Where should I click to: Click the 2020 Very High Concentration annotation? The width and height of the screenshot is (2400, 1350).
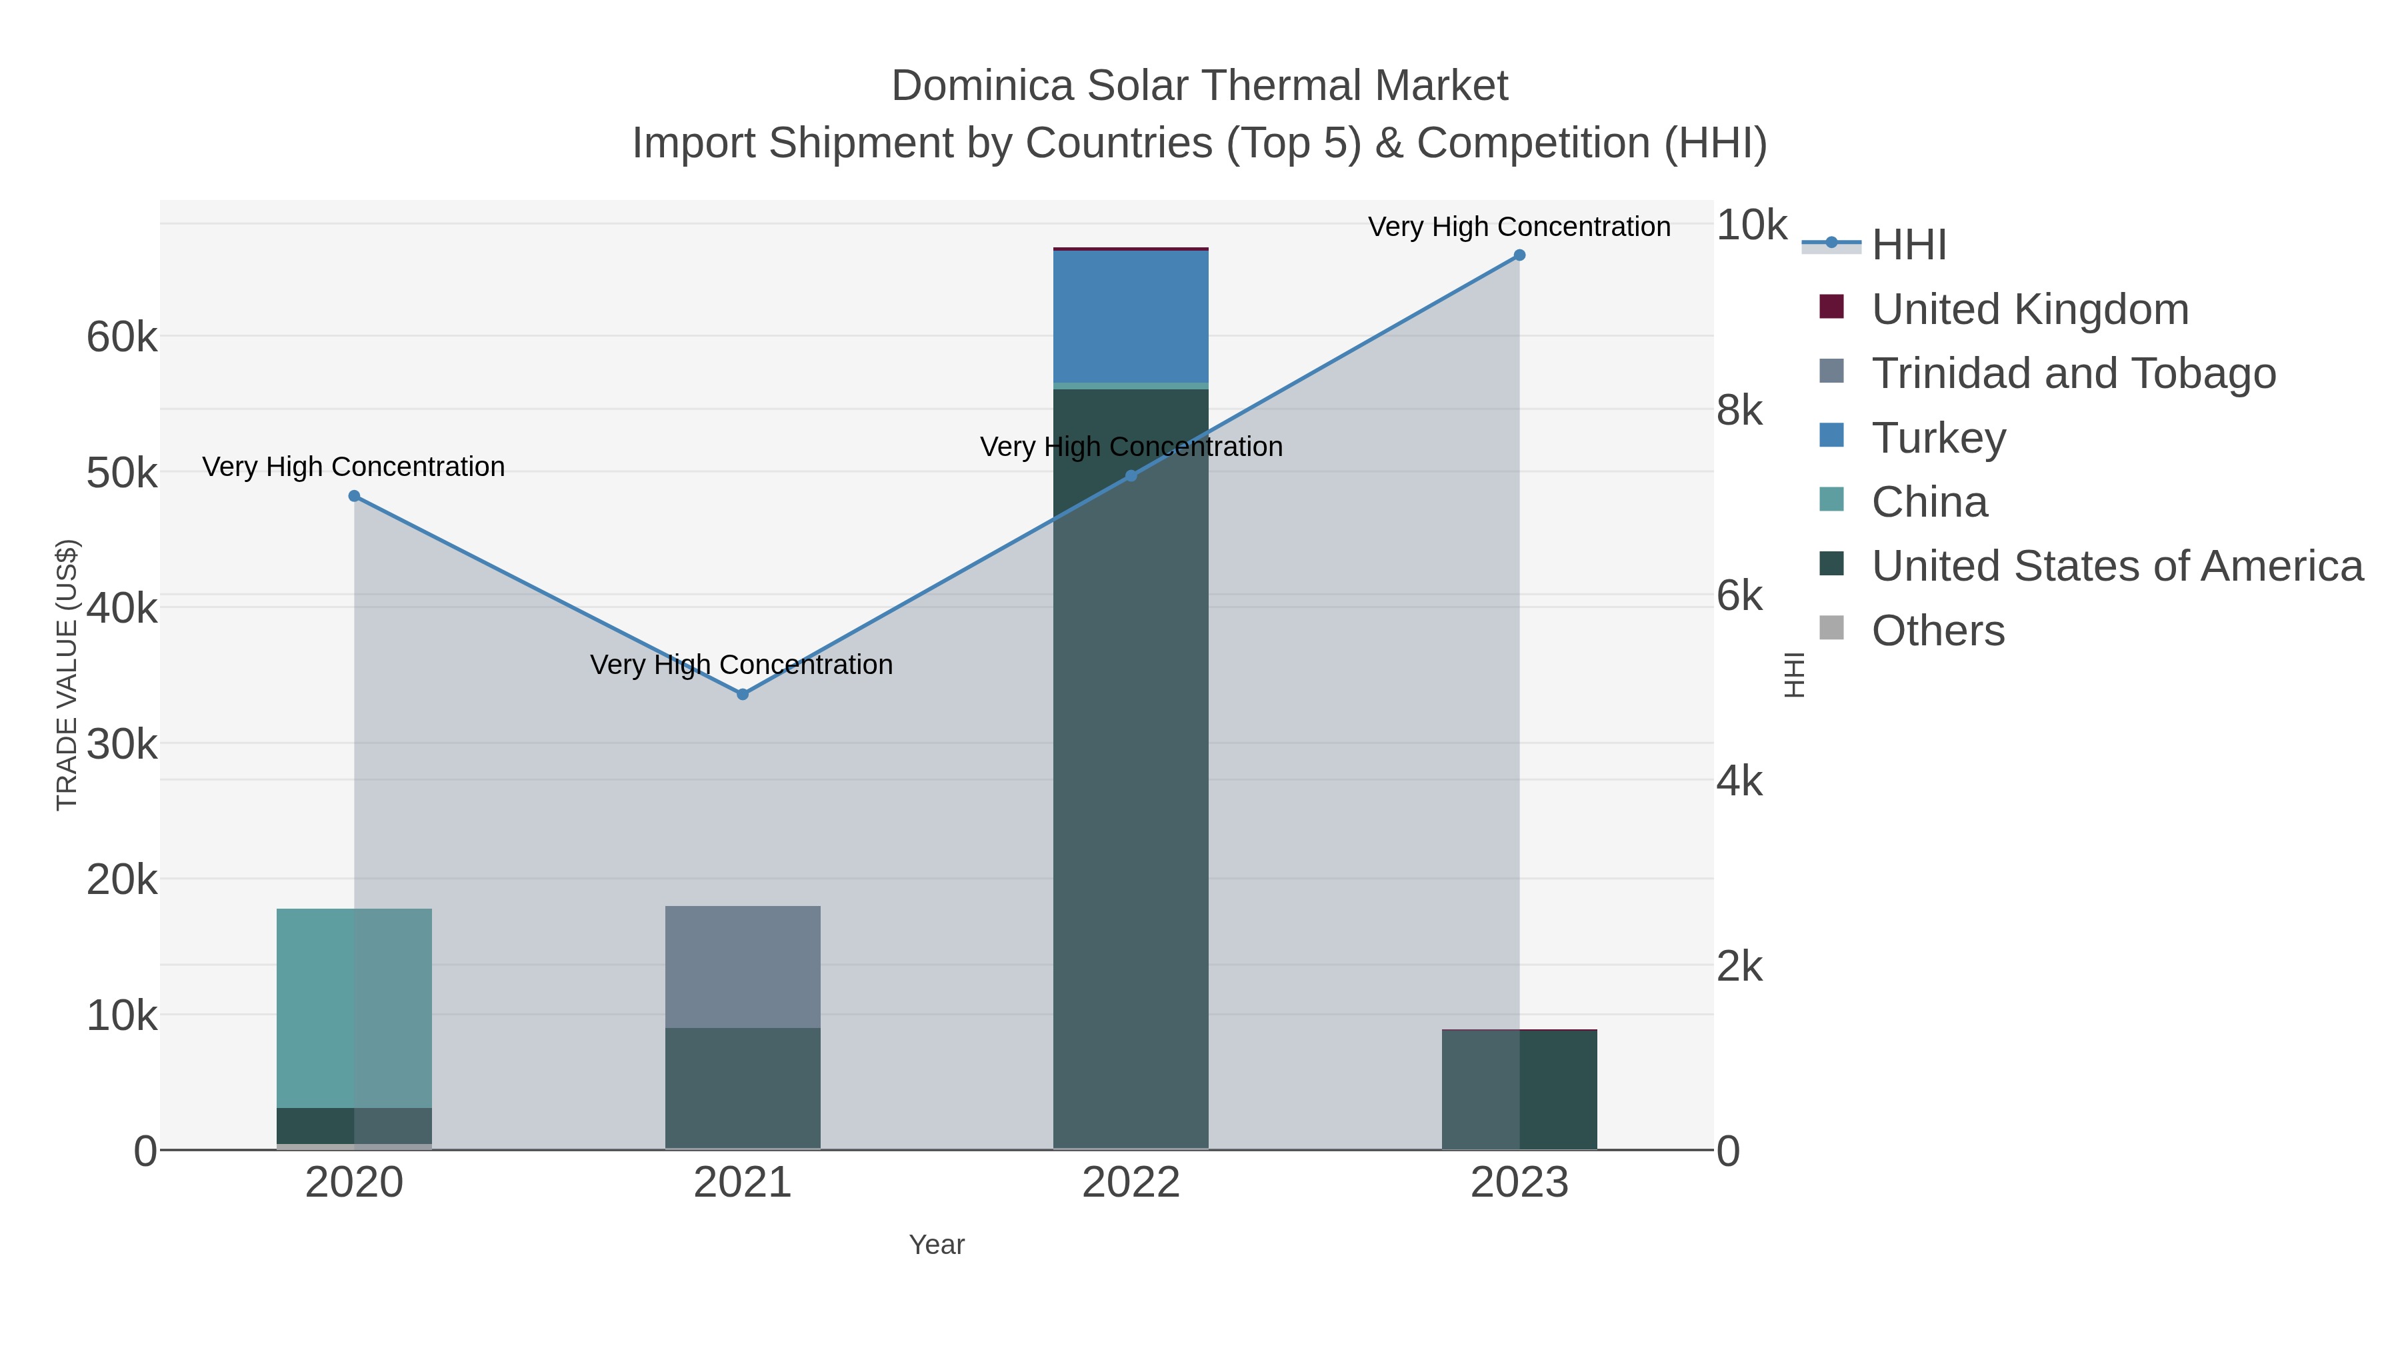click(354, 466)
